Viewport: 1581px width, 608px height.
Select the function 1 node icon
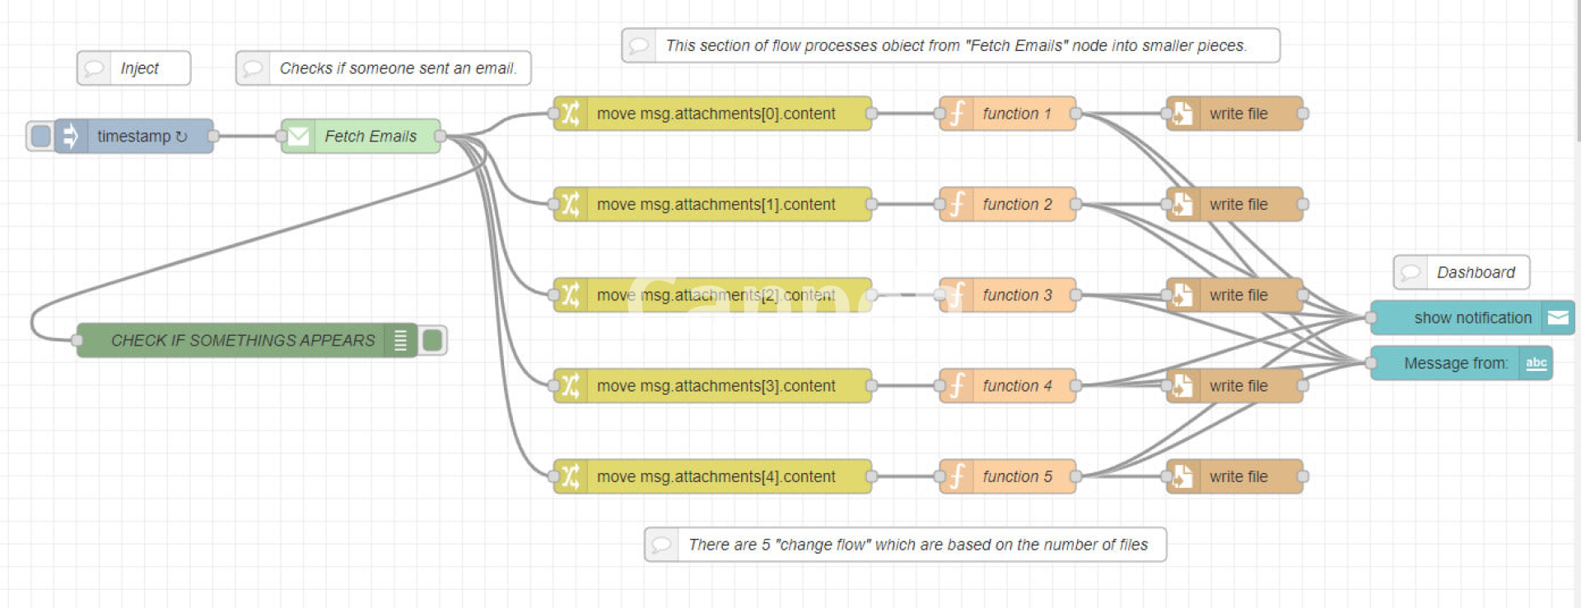point(956,114)
